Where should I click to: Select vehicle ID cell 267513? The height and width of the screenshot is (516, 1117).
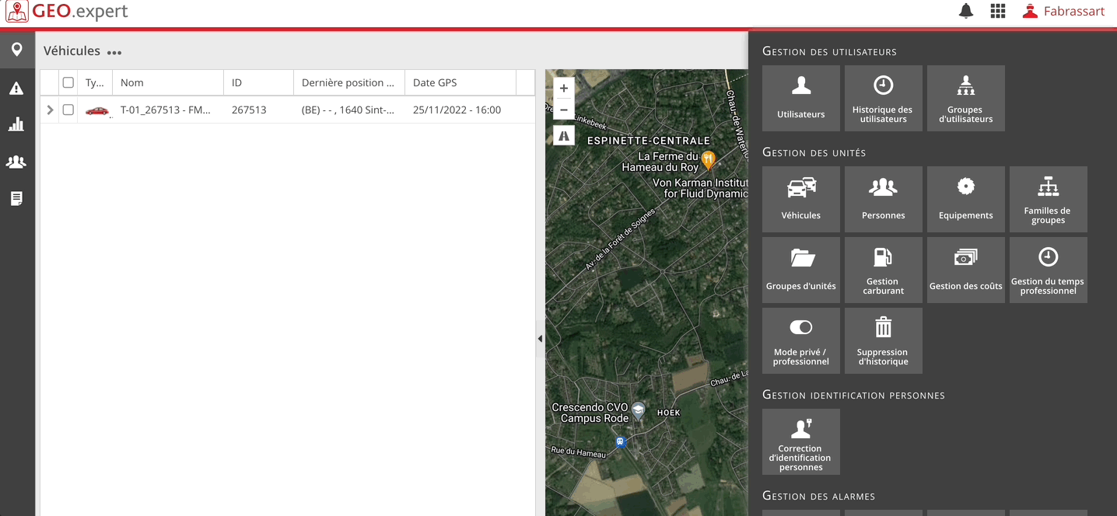249,110
